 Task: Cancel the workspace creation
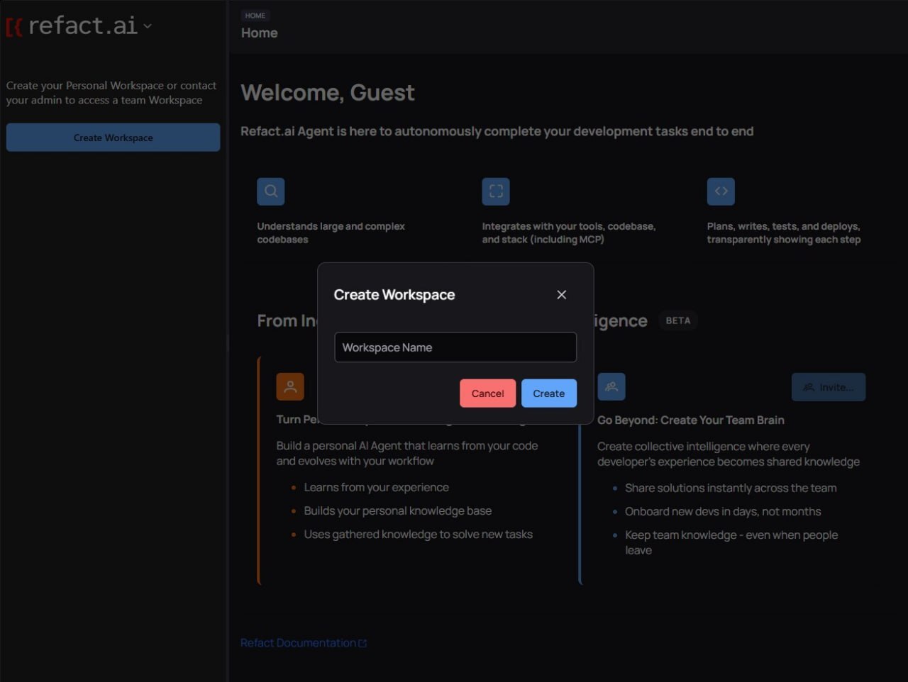(488, 393)
